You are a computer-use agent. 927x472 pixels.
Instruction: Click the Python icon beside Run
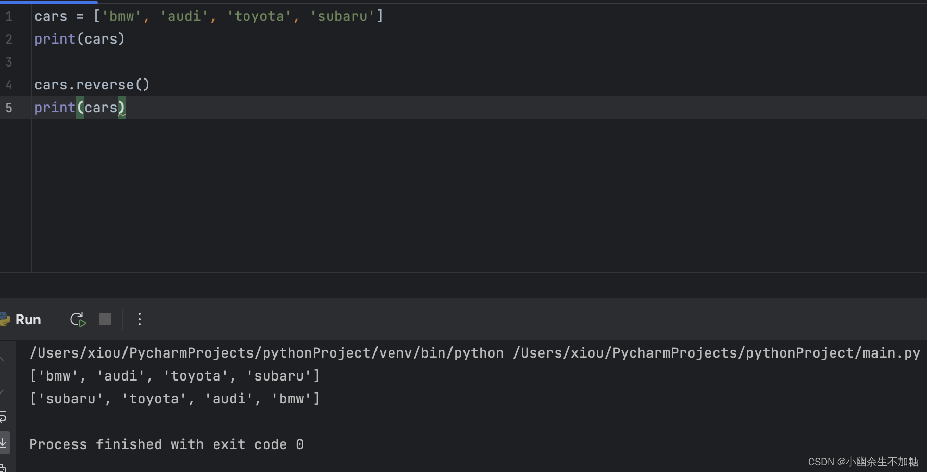5,319
